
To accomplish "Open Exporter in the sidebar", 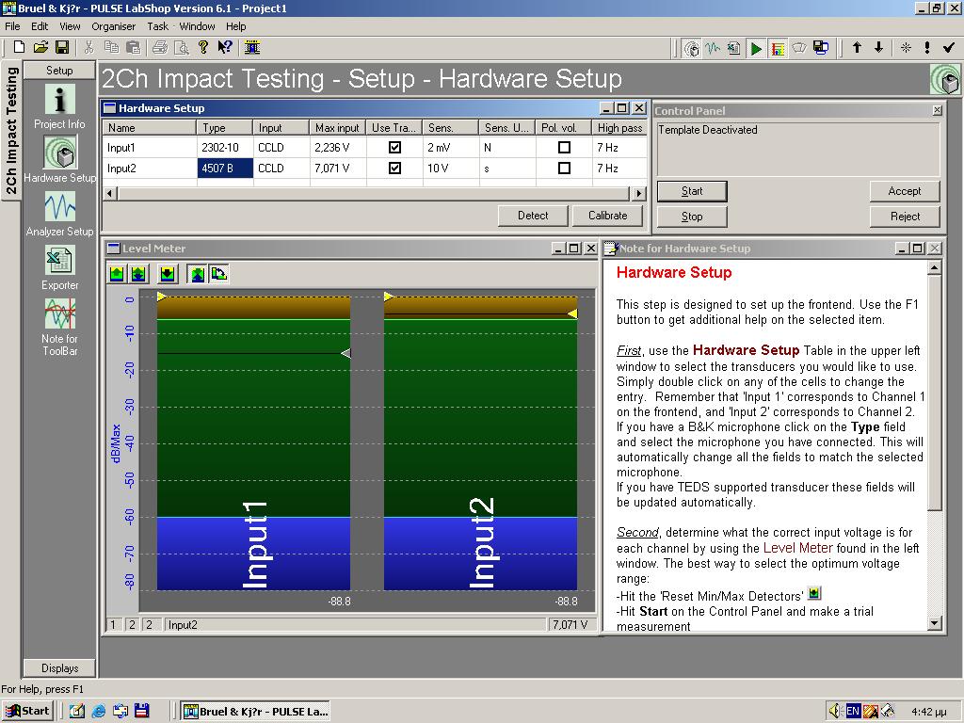I will 59,266.
